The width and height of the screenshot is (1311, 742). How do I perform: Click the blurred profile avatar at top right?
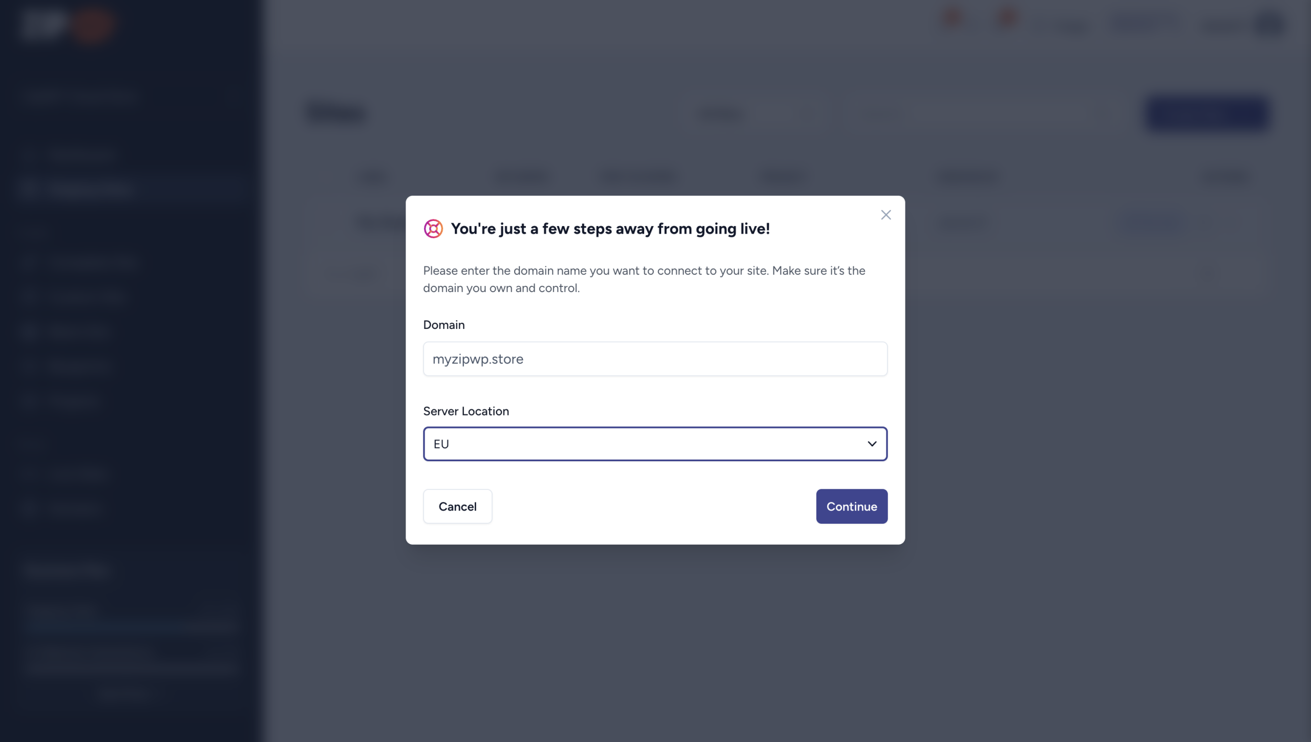click(x=1271, y=24)
